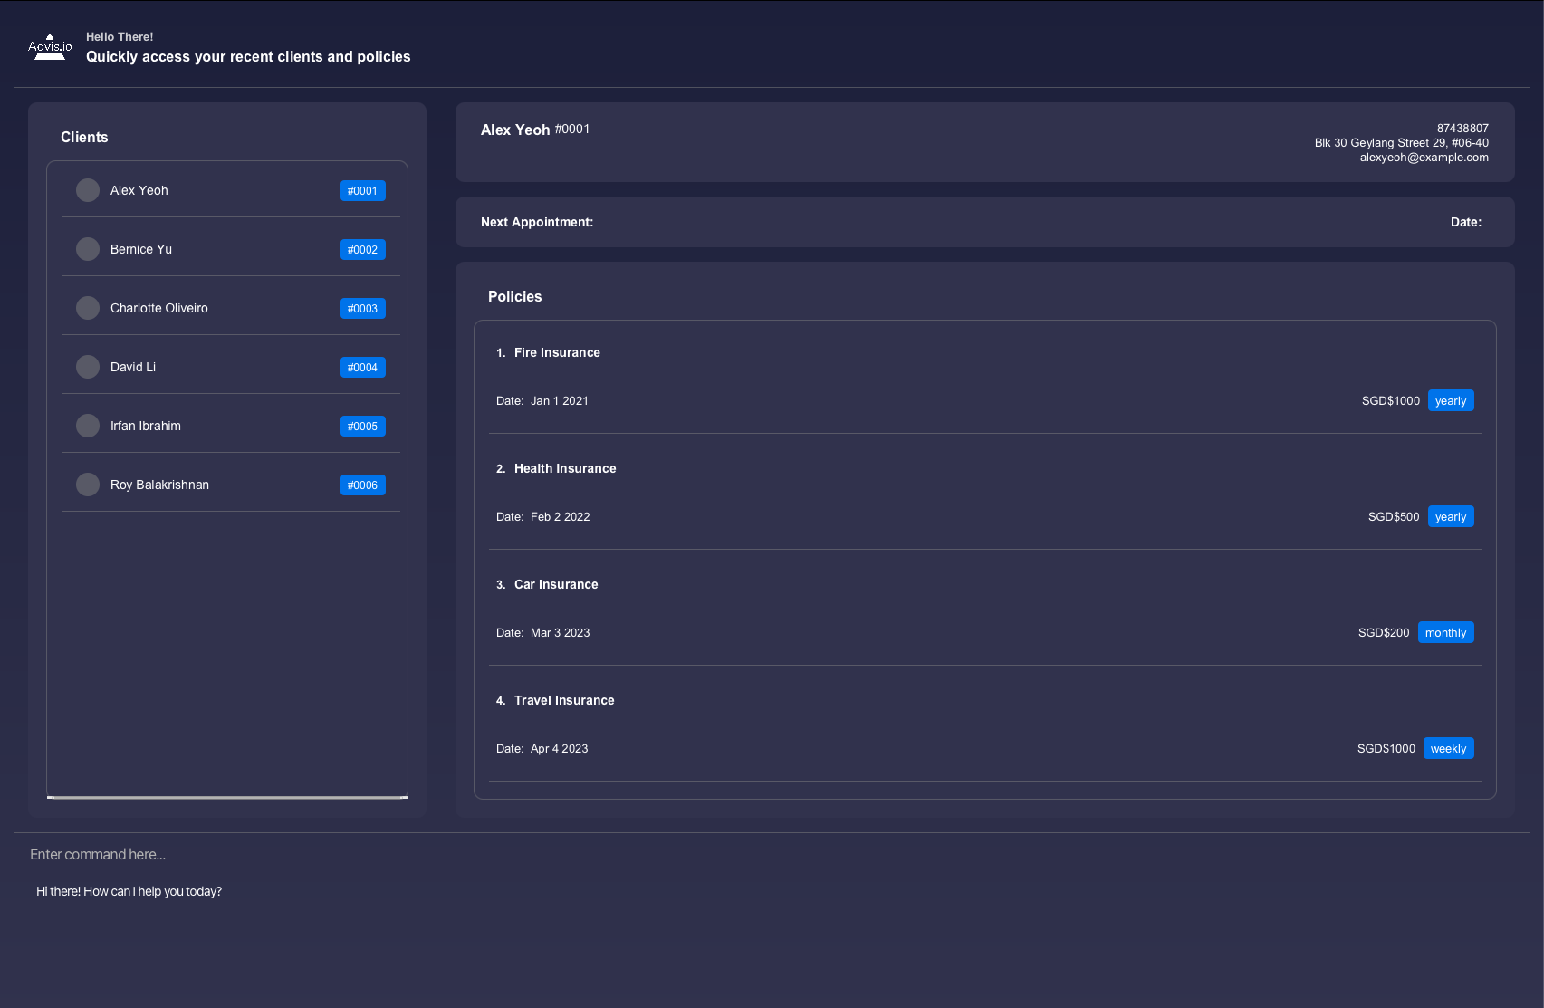This screenshot has height=1008, width=1544.
Task: Click the monthly tag on Car Insurance
Action: click(1446, 632)
